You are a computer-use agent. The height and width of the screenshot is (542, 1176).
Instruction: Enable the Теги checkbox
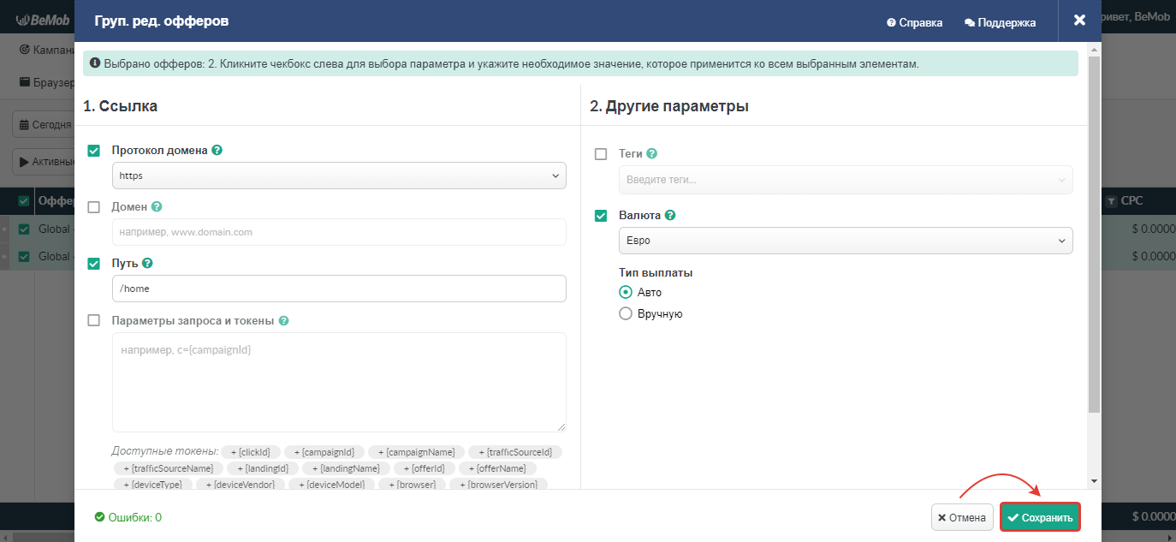coord(601,154)
